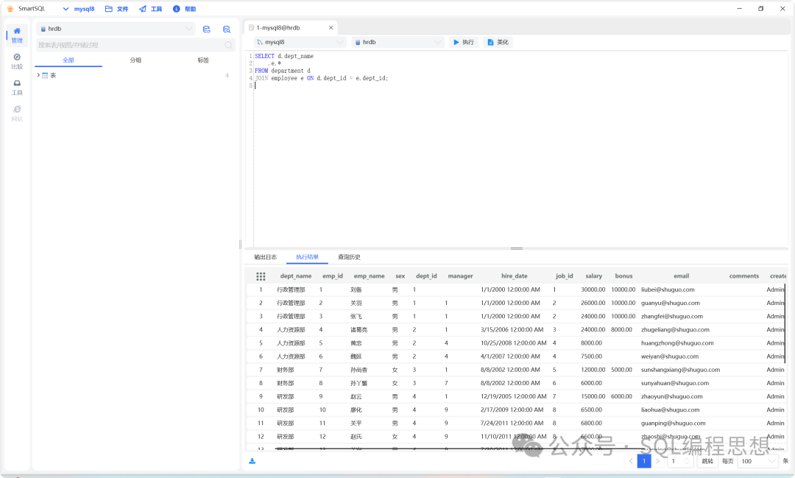The height and width of the screenshot is (478, 795).
Task: Open the mysql8 connection dropdown in editor toolbar
Action: [x=300, y=43]
